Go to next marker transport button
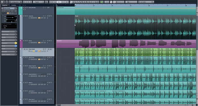The height and width of the screenshot is (106, 198). [52, 2]
